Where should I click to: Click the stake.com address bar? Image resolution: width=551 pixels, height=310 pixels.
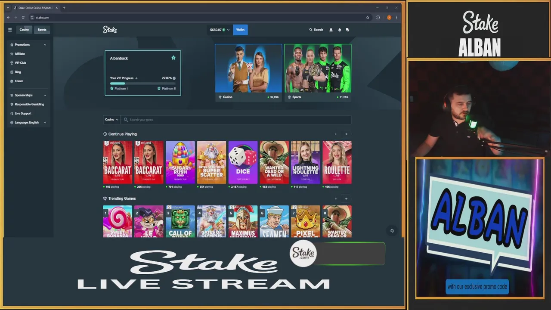pos(196,18)
